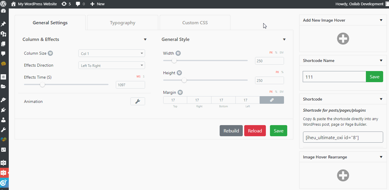
Task: Click the colorful cube icon in the sidebar
Action: tap(4, 139)
